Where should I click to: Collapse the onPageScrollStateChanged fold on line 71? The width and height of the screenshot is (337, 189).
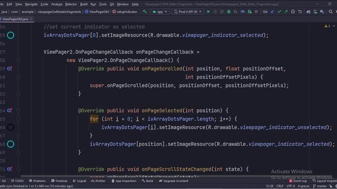[18, 169]
